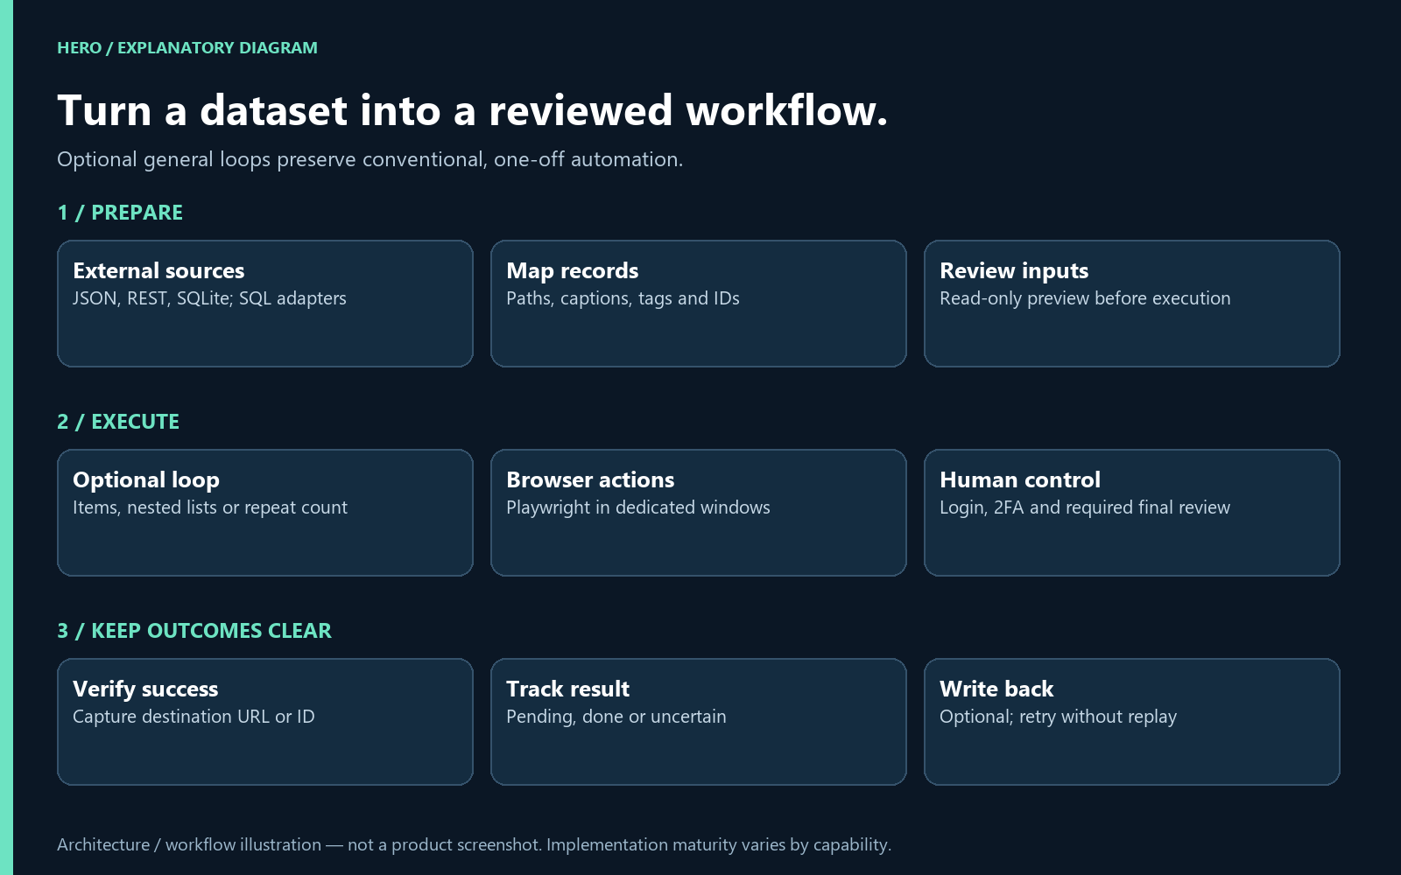
Task: Click the 'Browser actions' card title
Action: tap(590, 479)
